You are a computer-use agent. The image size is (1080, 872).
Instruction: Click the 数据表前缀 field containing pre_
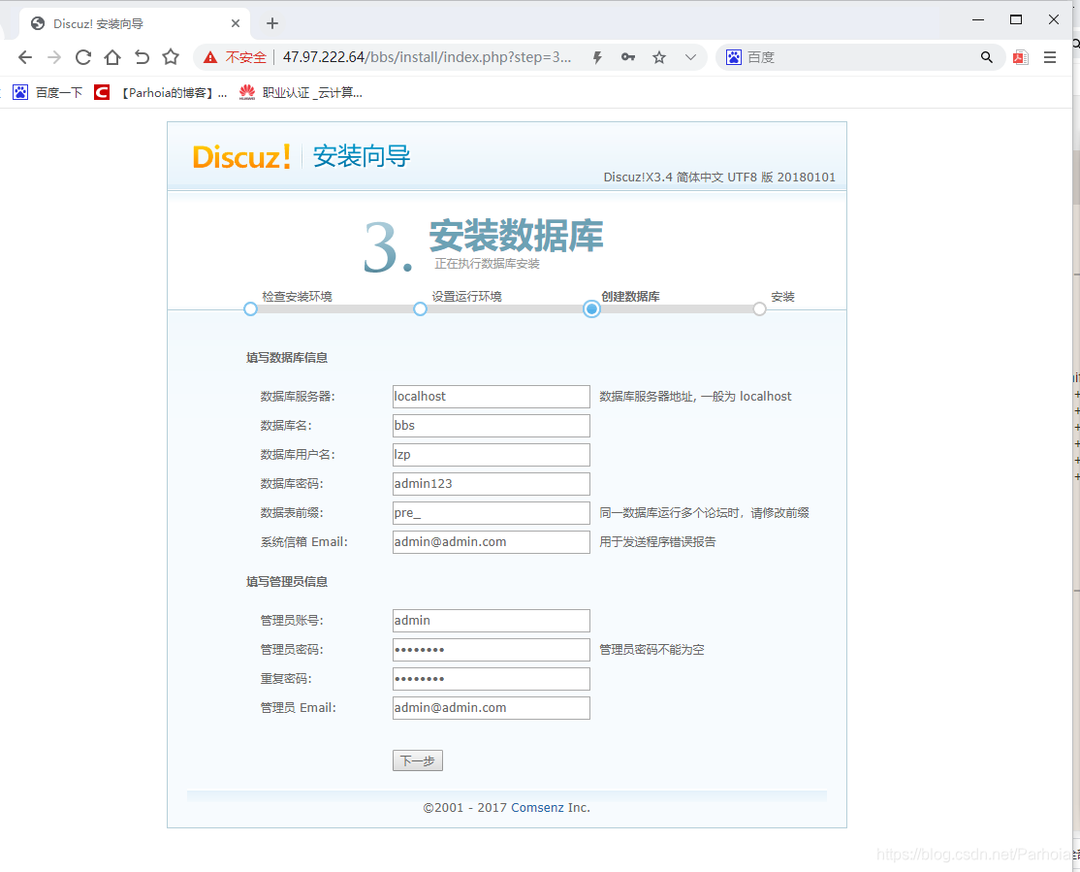pyautogui.click(x=492, y=513)
